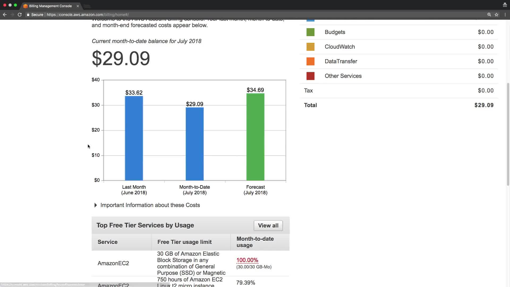This screenshot has height=287, width=510.
Task: Open the zoom magnifier in address bar
Action: pos(489,15)
